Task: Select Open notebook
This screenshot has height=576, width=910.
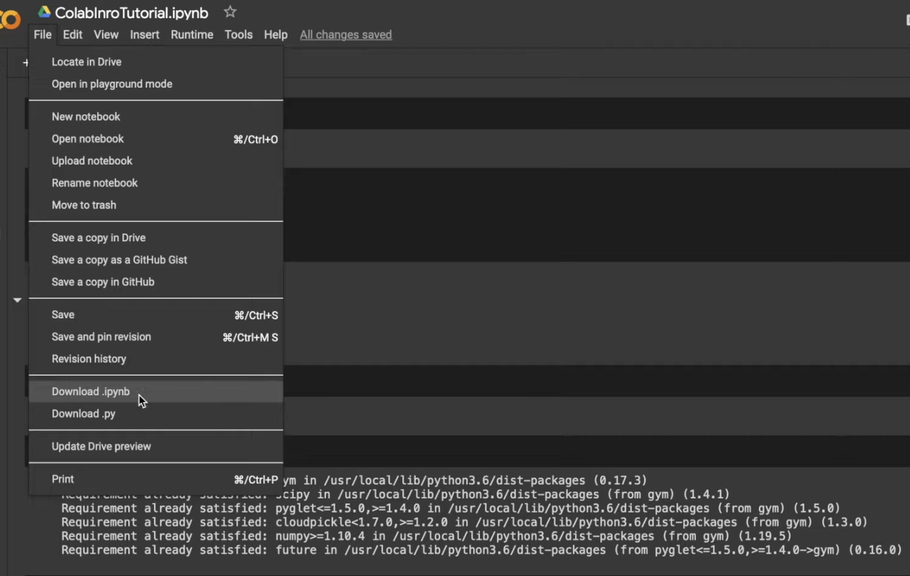Action: pyautogui.click(x=156, y=139)
